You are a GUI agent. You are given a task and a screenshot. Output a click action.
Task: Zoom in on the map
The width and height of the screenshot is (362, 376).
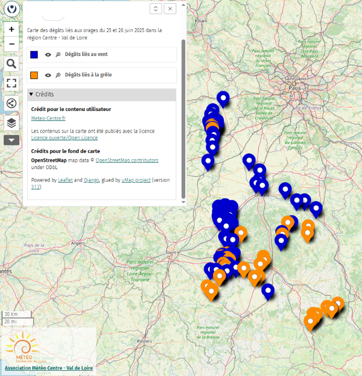click(12, 29)
